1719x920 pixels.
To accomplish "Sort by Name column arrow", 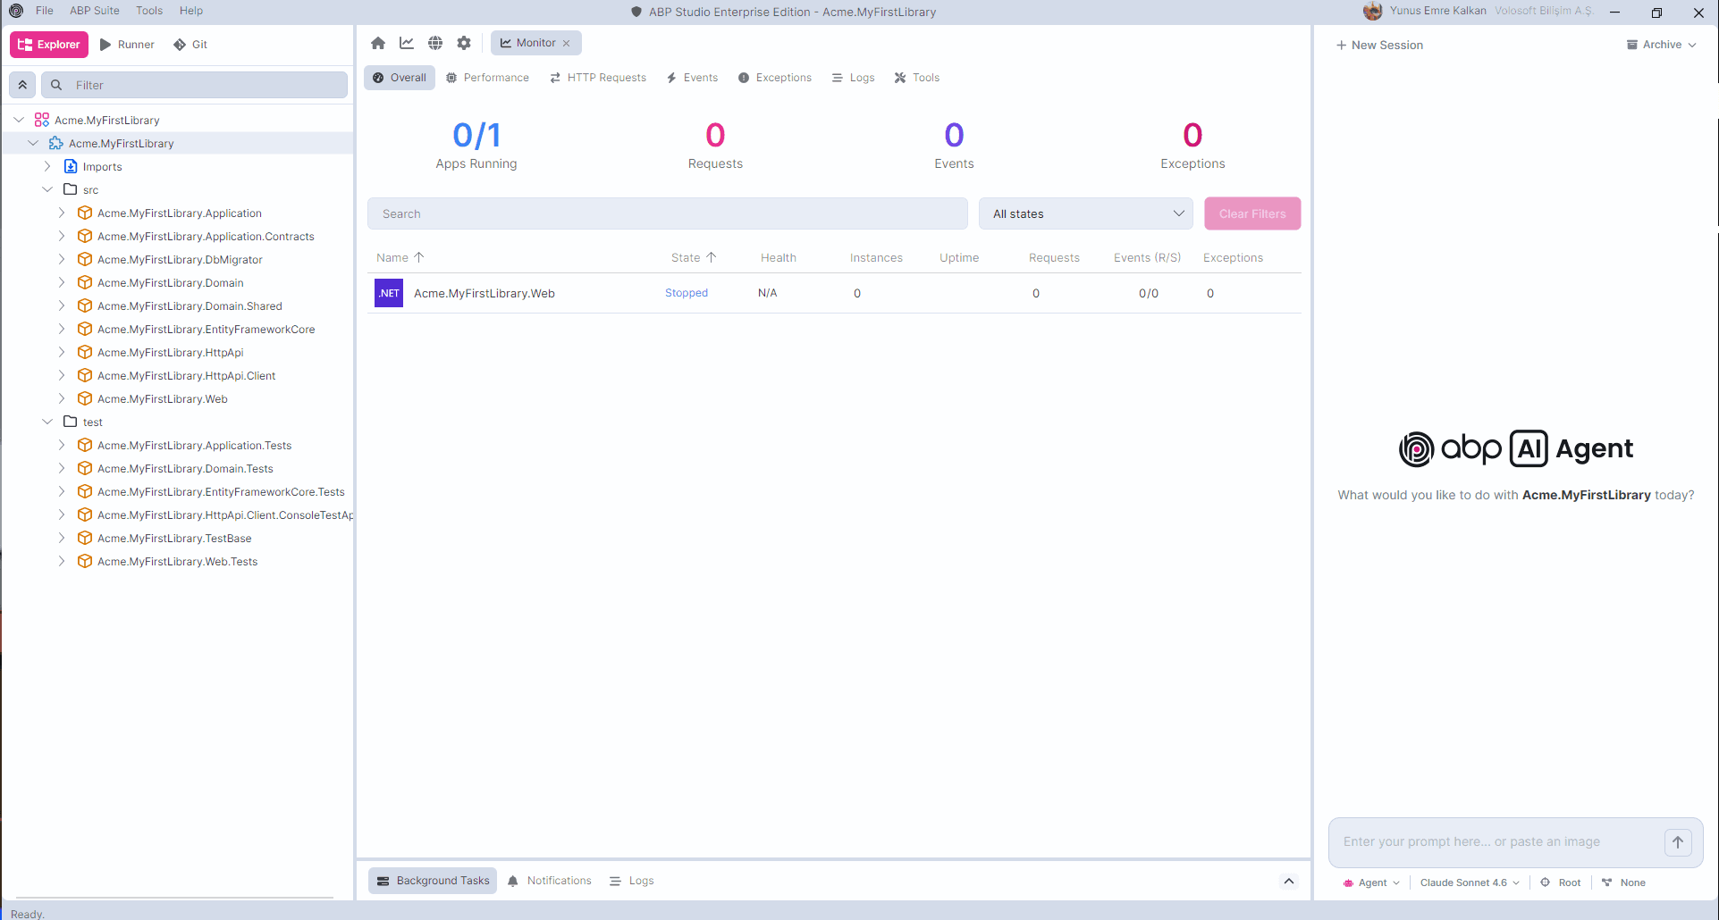I will pos(419,257).
